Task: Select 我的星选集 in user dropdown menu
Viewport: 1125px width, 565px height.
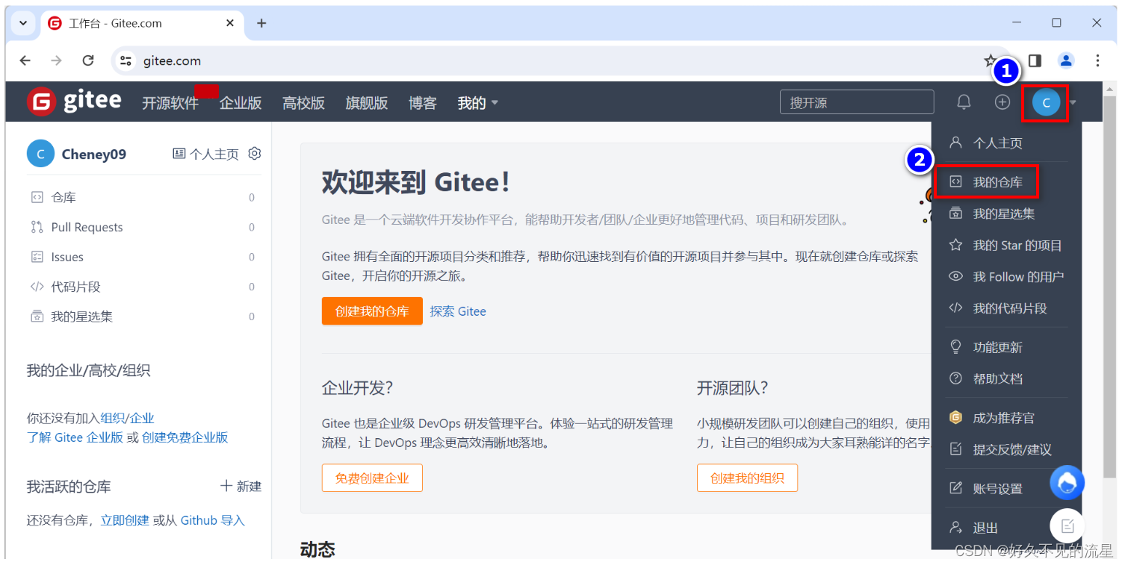Action: coord(1006,213)
